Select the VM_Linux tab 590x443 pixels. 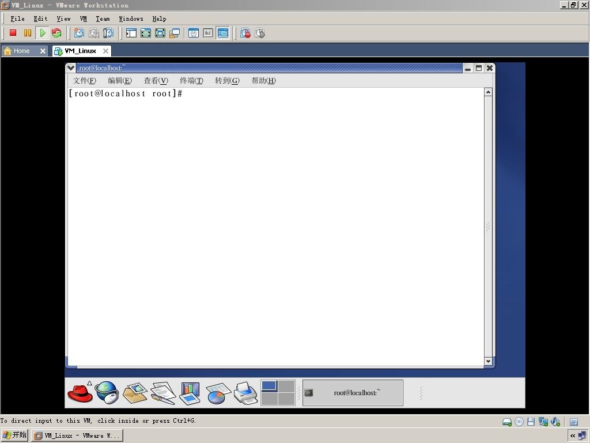(80, 51)
